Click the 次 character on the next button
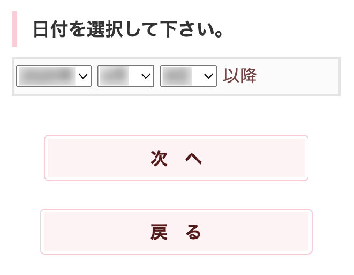The height and width of the screenshot is (275, 354). (x=159, y=158)
